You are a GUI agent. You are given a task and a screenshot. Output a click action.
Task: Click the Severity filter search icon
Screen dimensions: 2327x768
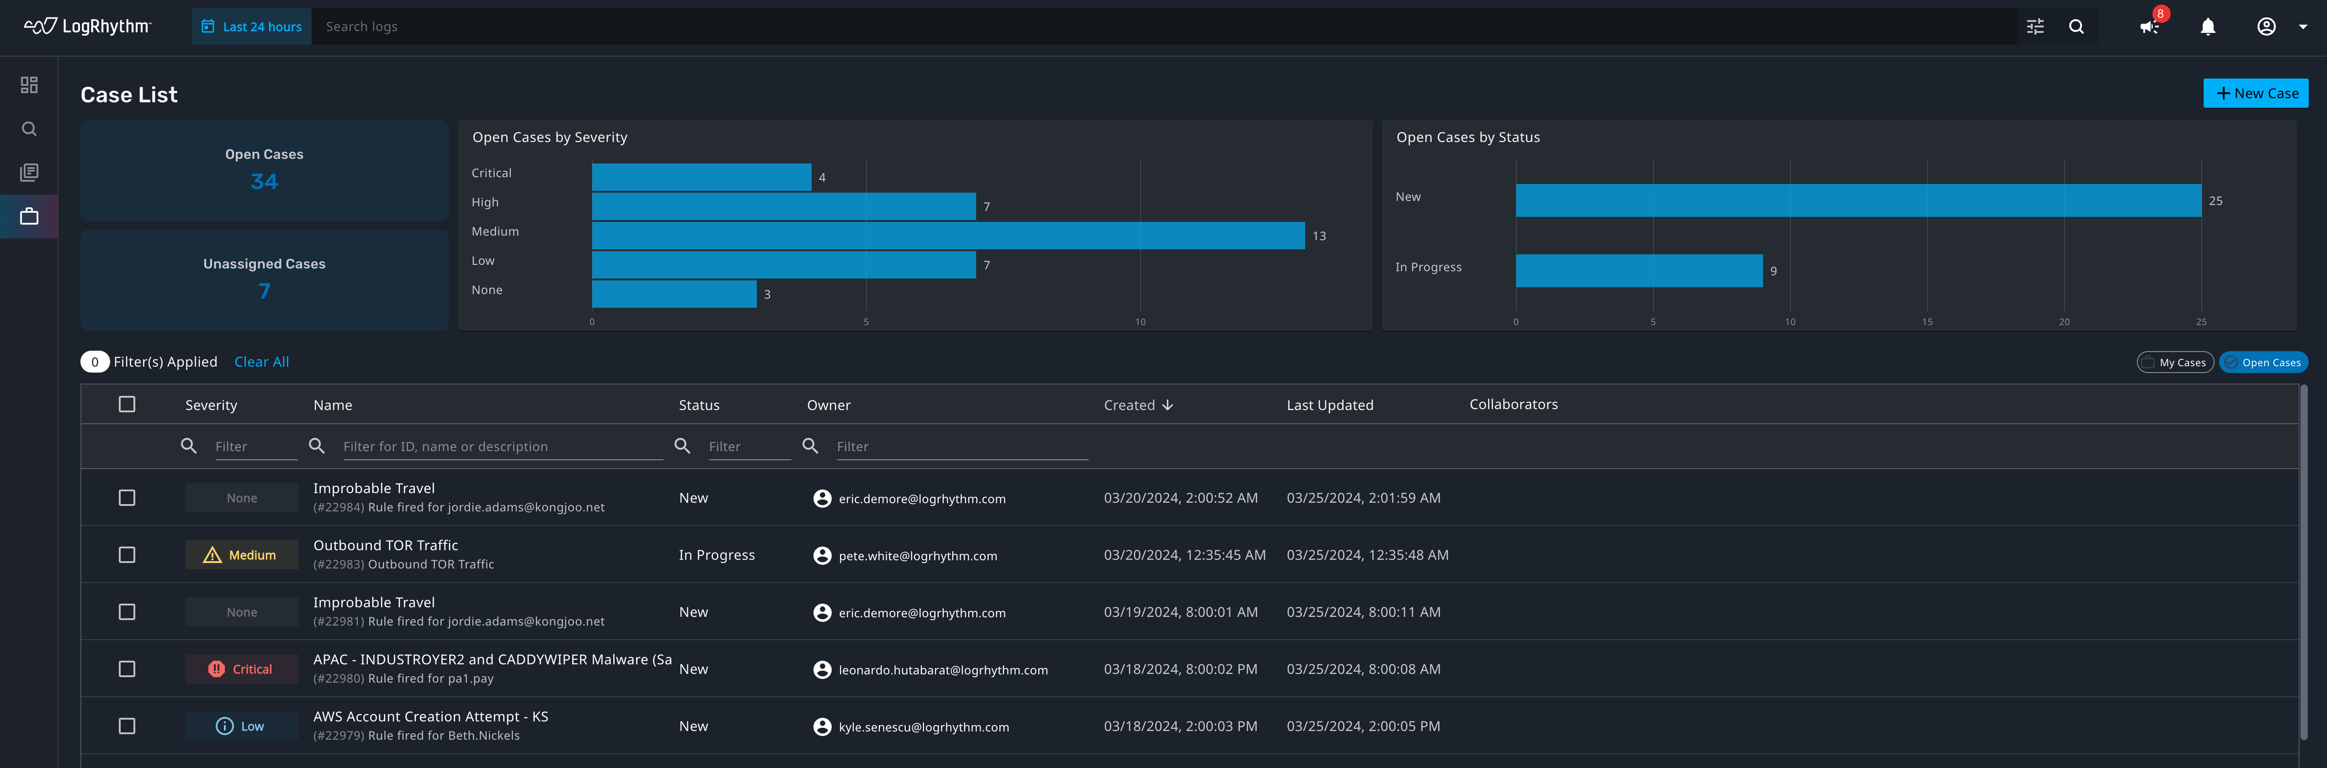(189, 446)
